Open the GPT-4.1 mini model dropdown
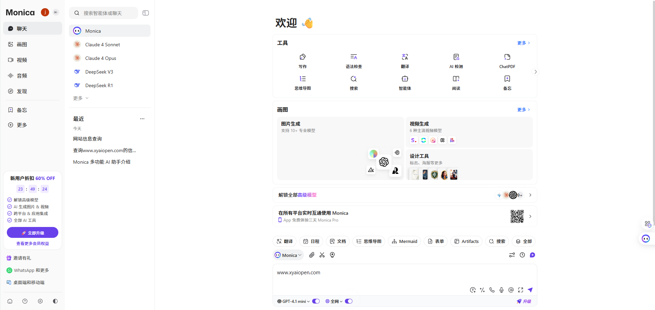The width and height of the screenshot is (655, 310). 294,301
